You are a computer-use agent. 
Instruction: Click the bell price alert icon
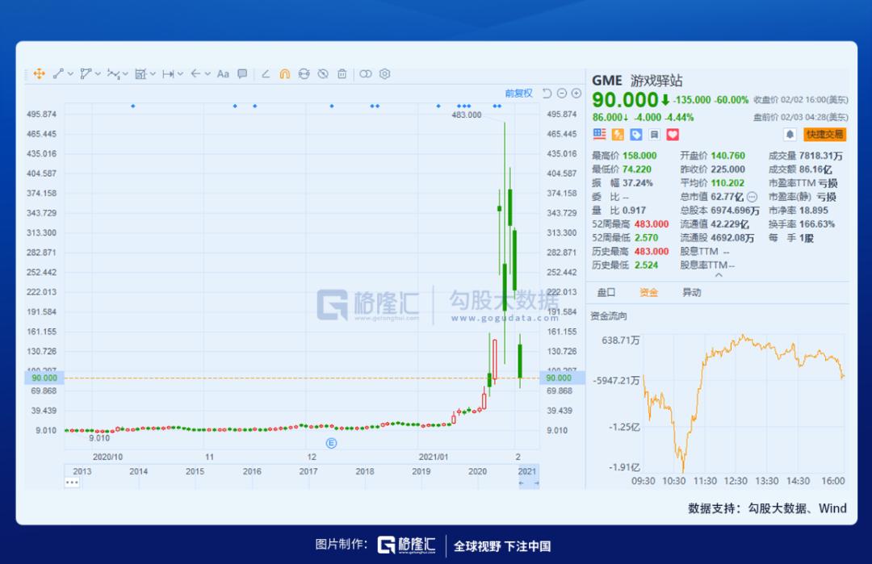coord(790,135)
